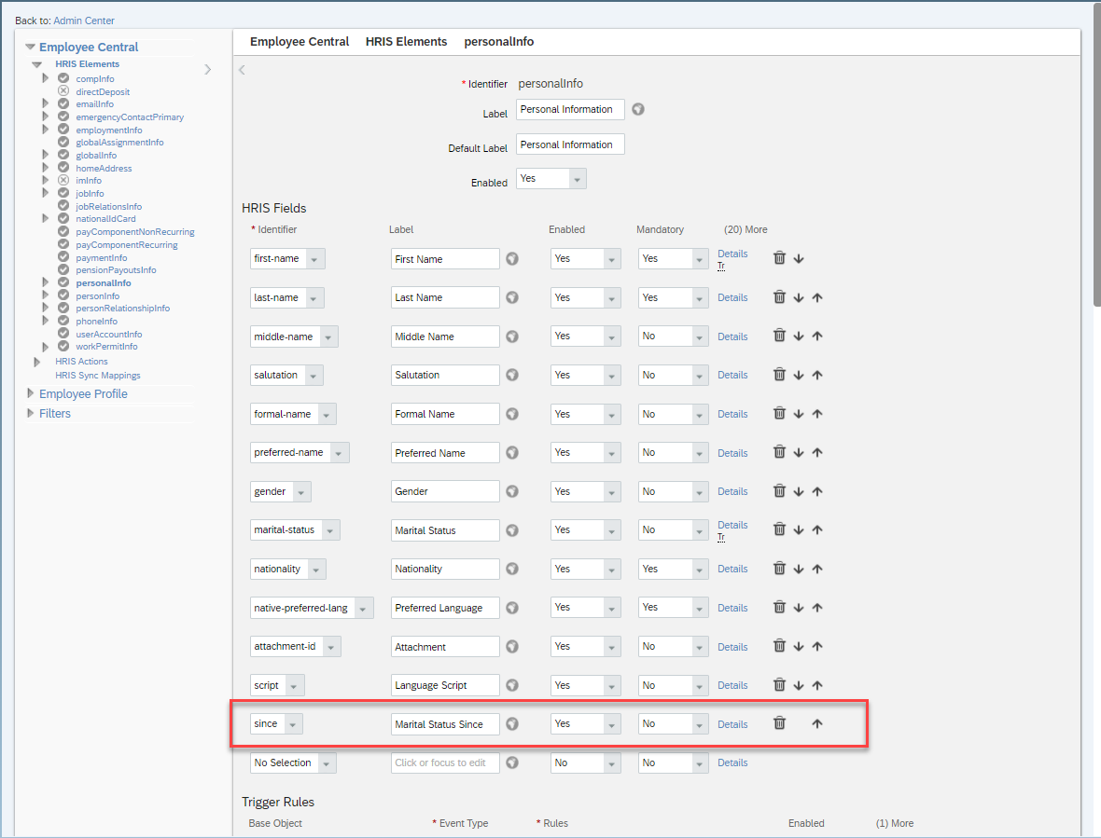This screenshot has width=1101, height=838.
Task: Click the (20) More column header
Action: point(745,229)
